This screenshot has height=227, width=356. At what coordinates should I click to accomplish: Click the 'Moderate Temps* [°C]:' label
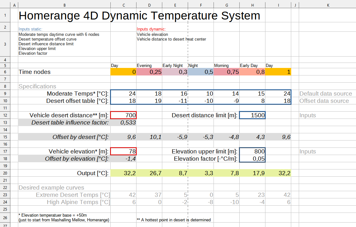pos(78,93)
